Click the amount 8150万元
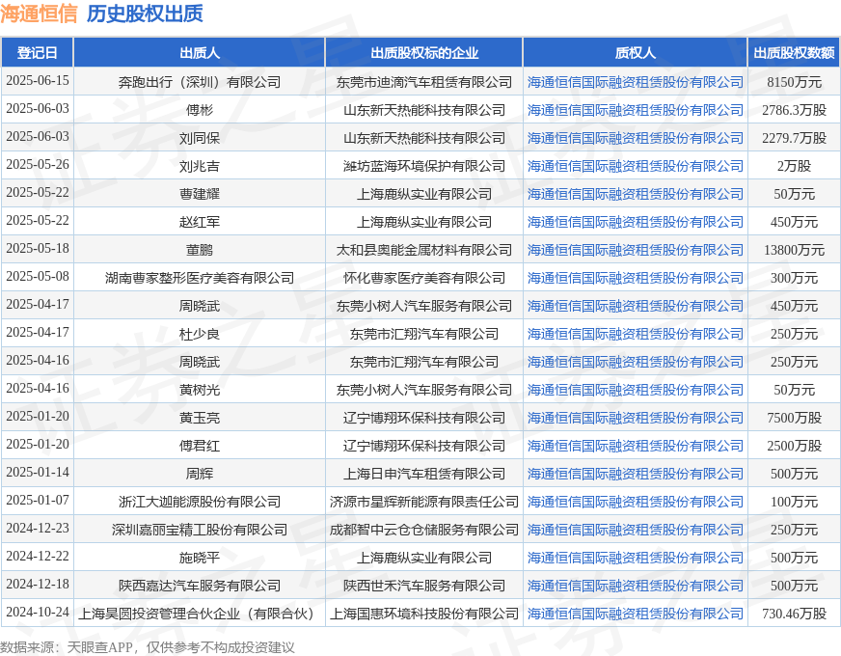841x656 pixels. point(794,82)
